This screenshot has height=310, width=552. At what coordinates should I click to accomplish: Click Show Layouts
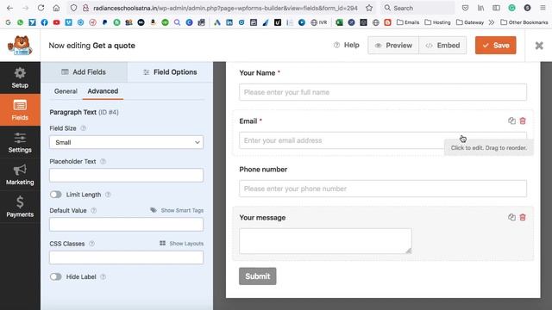[x=182, y=243]
